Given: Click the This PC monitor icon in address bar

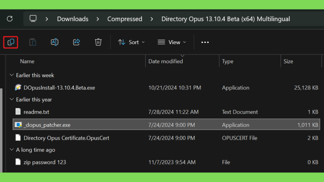Looking at the screenshot, I should click(33, 19).
